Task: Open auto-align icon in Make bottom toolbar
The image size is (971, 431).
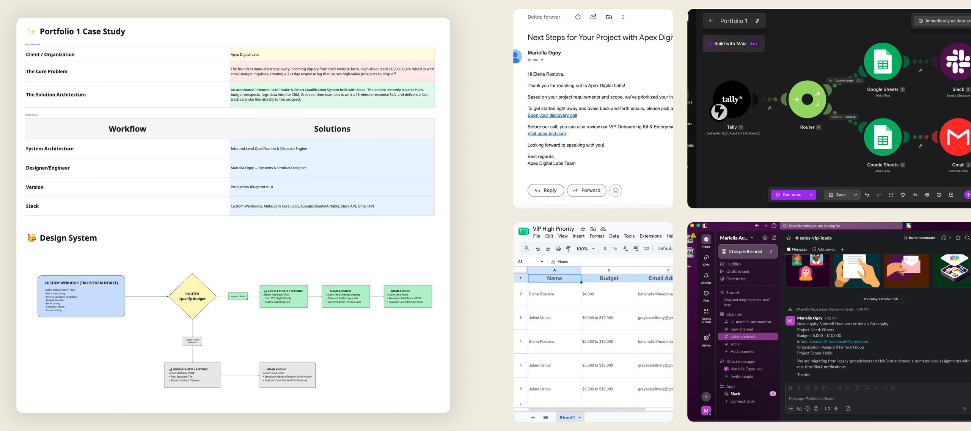Action: [891, 195]
